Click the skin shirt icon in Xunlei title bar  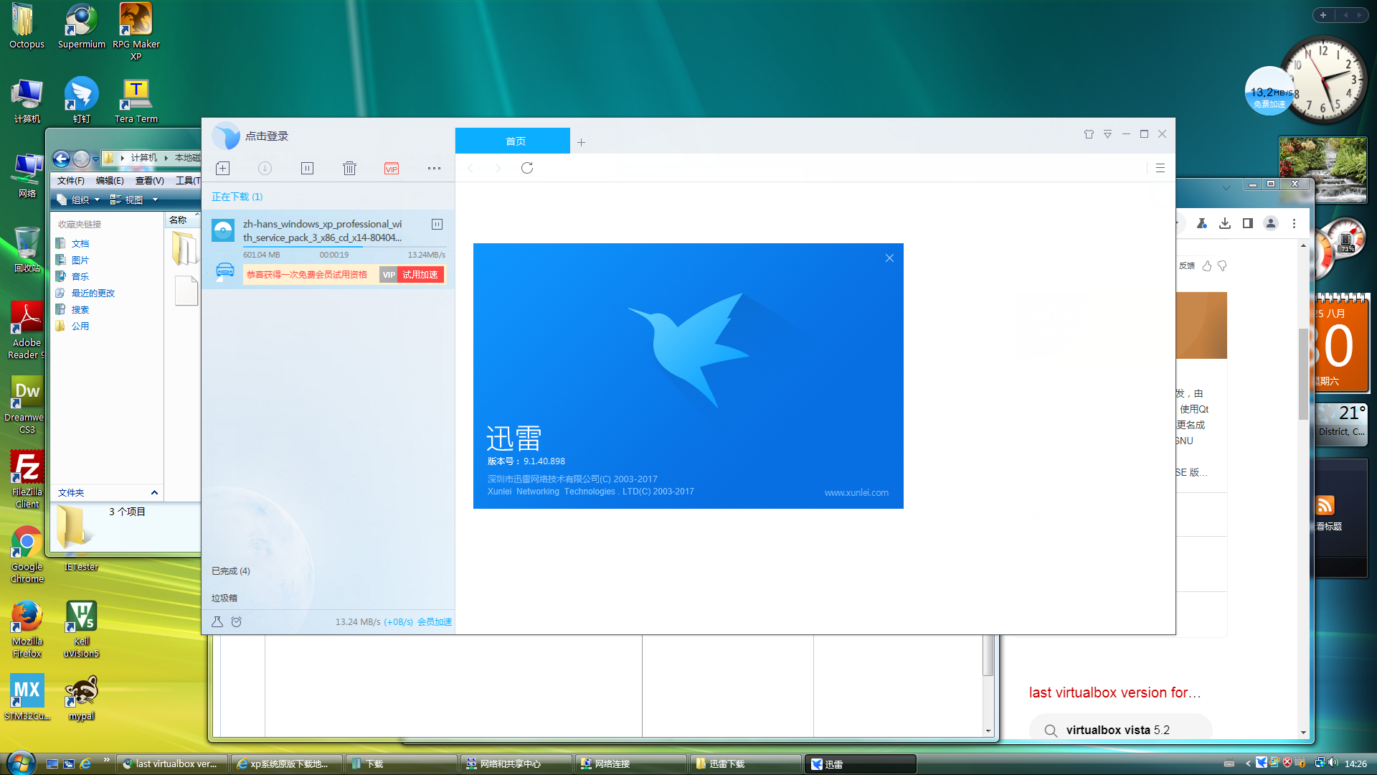[x=1089, y=134]
